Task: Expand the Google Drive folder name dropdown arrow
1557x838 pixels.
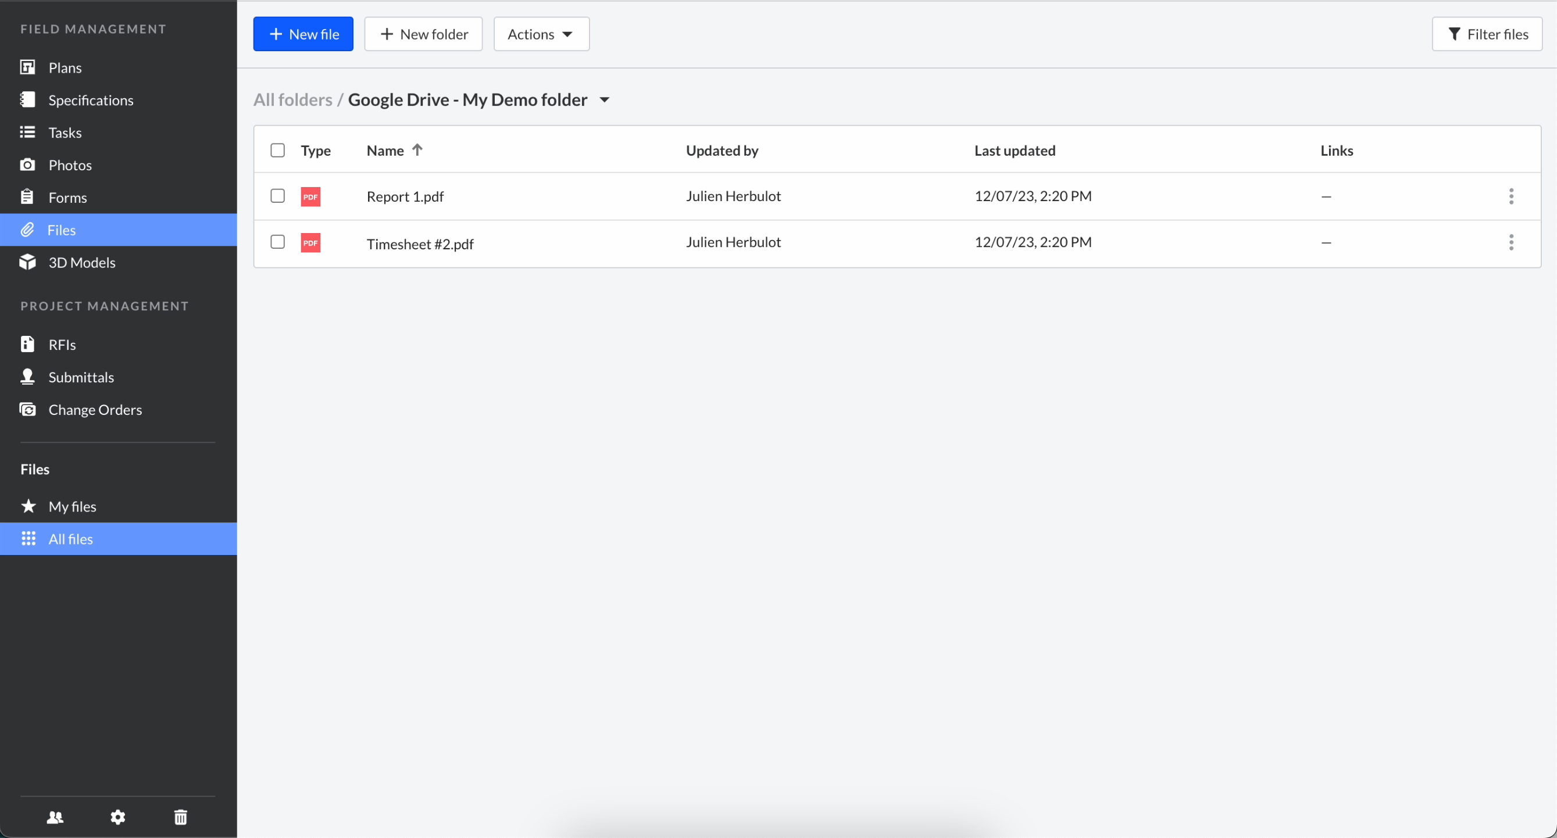Action: [x=605, y=101]
